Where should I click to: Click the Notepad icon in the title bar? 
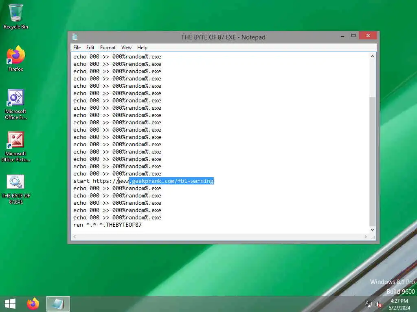pyautogui.click(x=75, y=37)
